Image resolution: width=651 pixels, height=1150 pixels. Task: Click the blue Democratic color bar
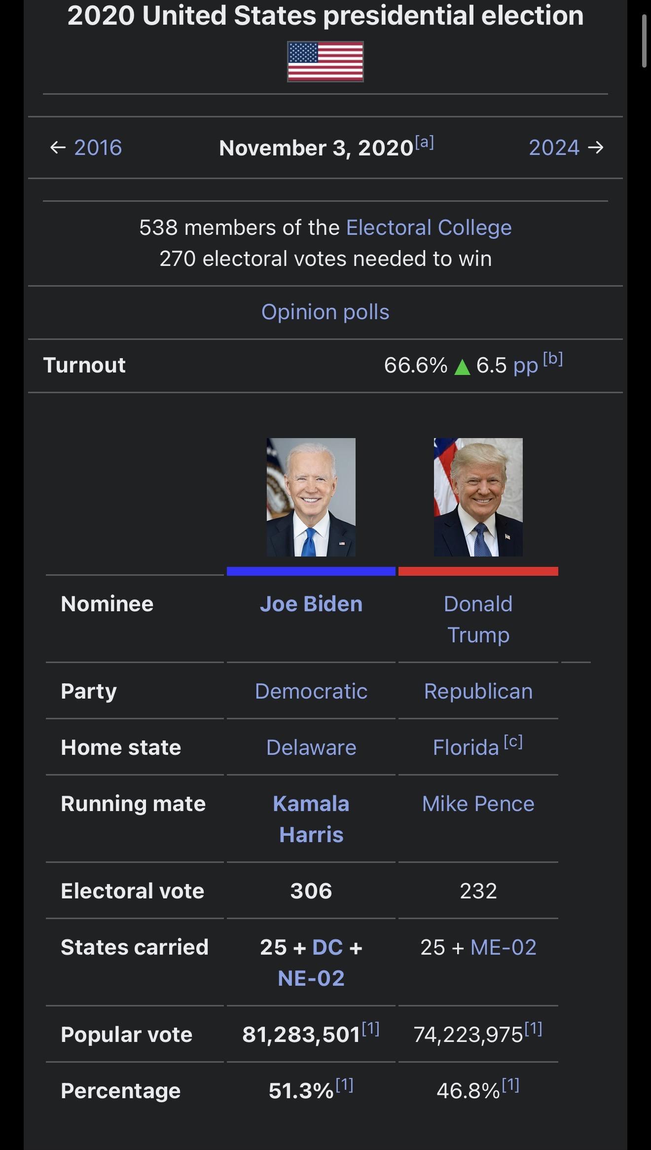click(x=311, y=571)
